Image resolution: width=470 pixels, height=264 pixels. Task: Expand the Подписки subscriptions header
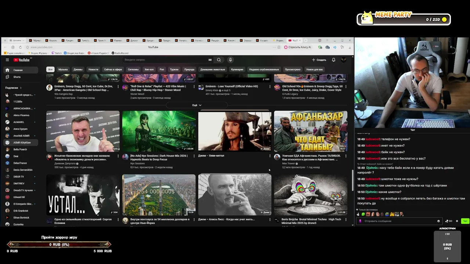pos(13,88)
